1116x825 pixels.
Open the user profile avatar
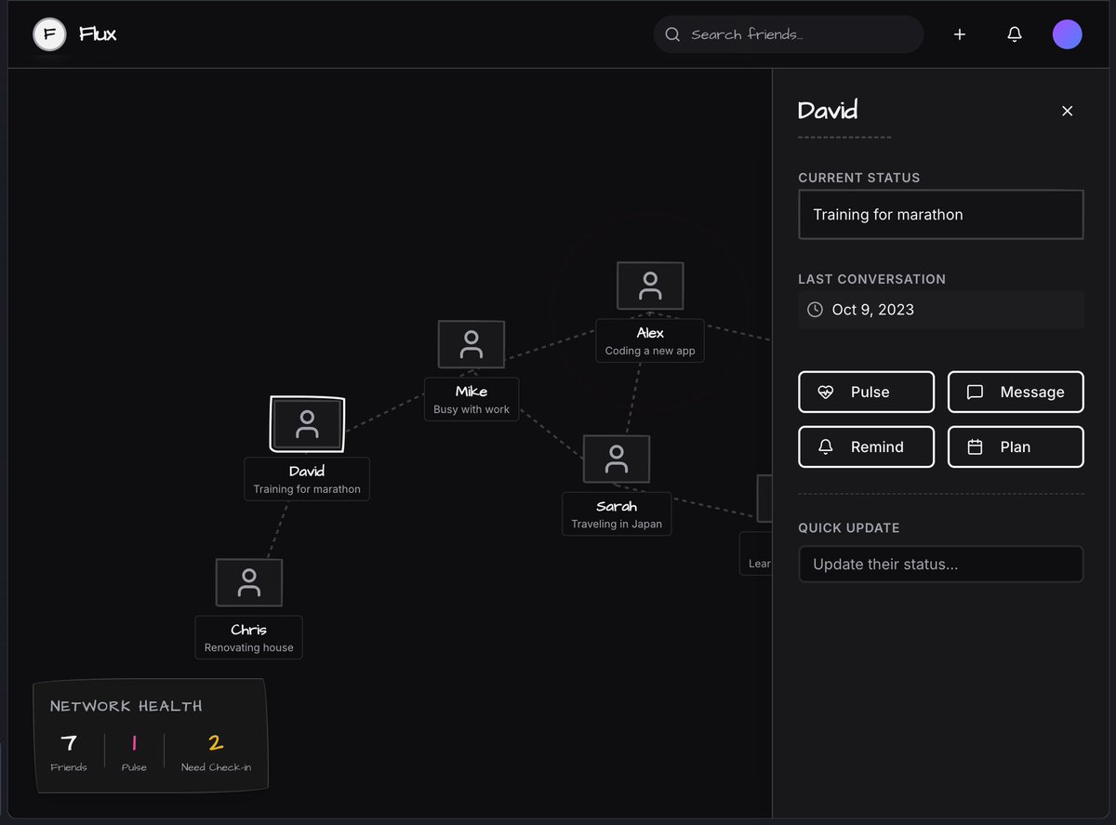coord(1067,34)
